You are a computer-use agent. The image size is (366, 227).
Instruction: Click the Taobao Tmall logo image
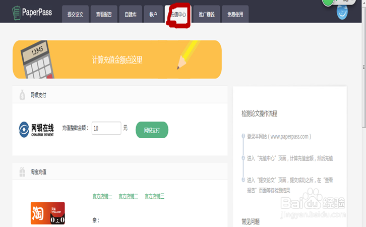(47, 213)
